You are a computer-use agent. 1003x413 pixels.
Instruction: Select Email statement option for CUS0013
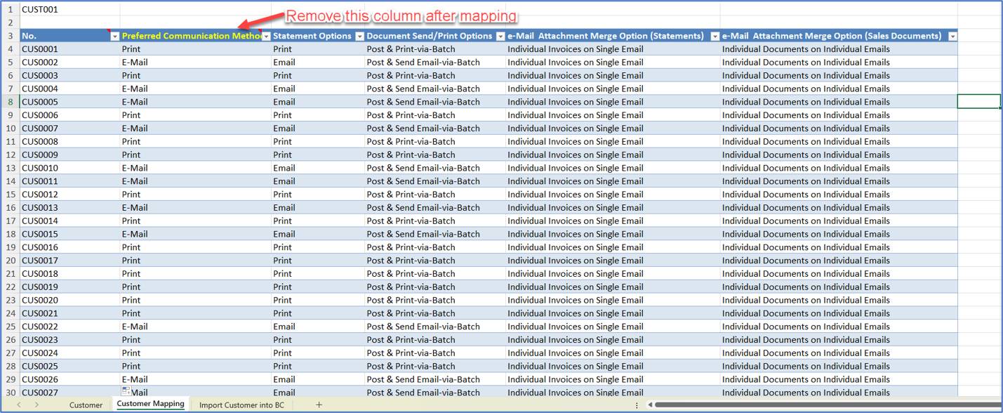(x=318, y=208)
